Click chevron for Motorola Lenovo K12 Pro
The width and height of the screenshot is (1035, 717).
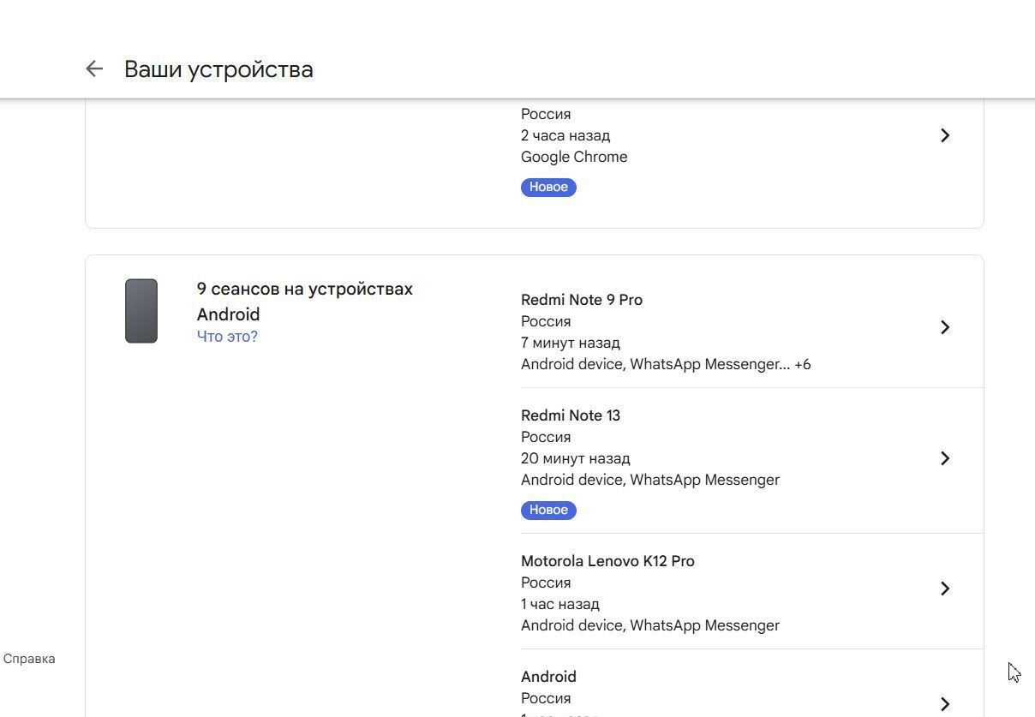point(944,589)
